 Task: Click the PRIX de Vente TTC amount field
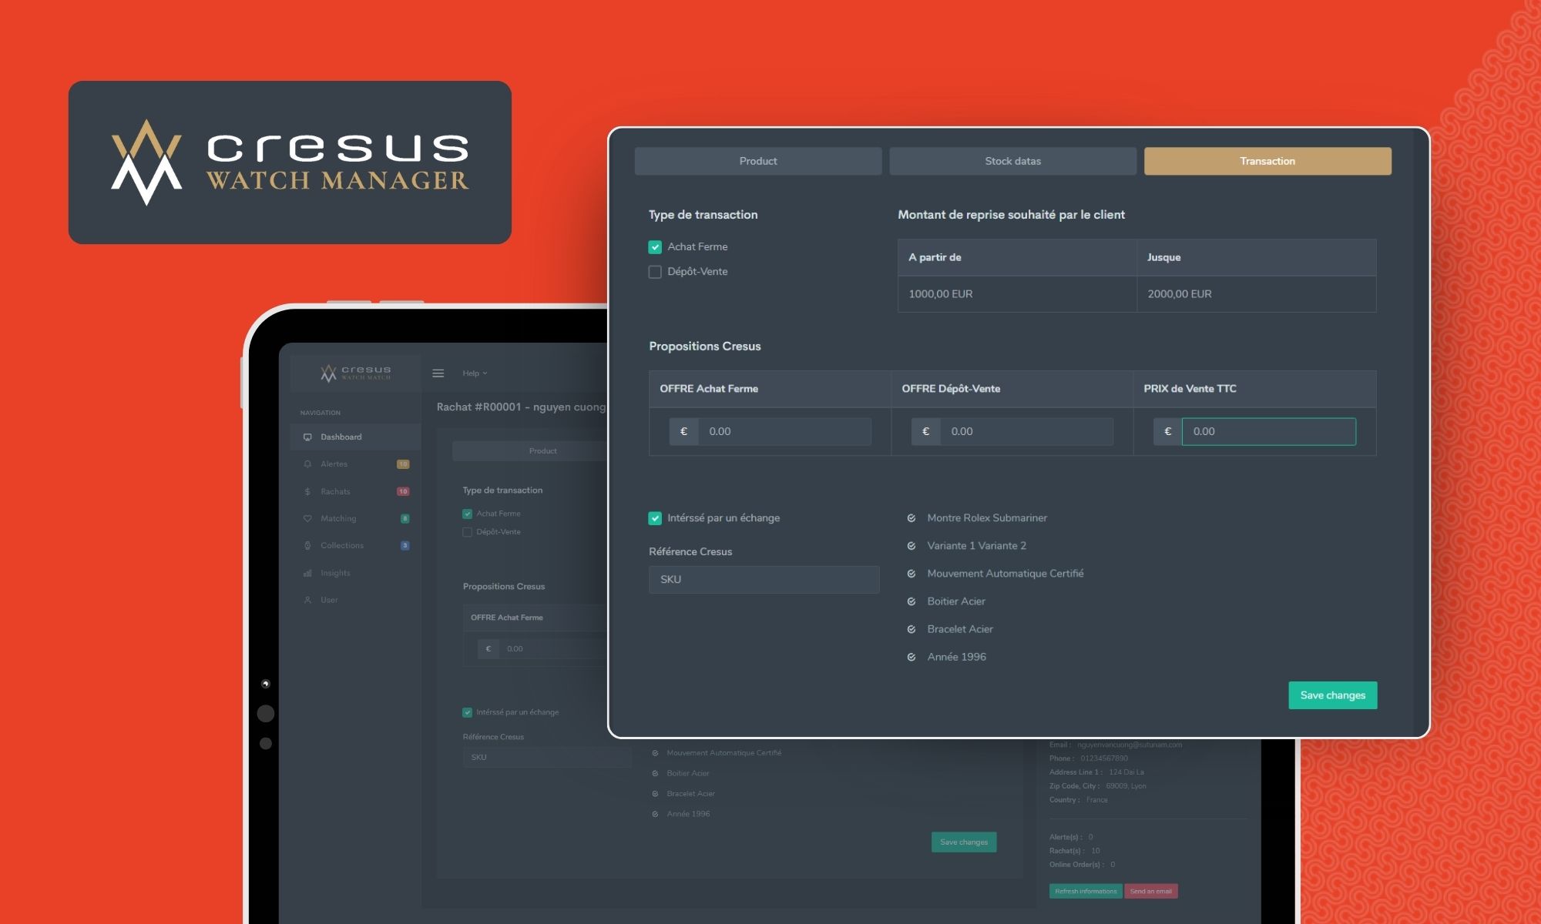pyautogui.click(x=1269, y=431)
